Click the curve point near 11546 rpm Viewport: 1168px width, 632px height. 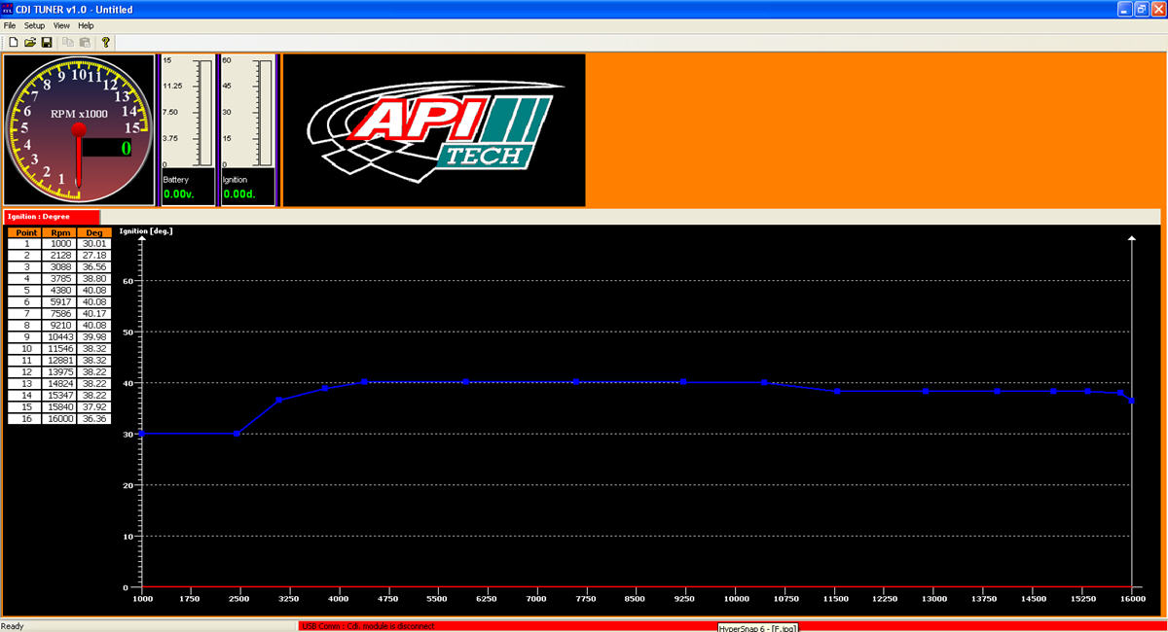click(837, 391)
